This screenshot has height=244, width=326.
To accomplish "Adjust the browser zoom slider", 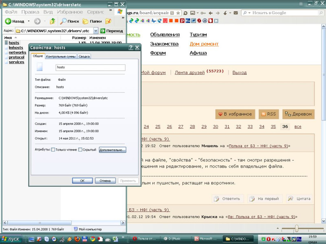I will (297, 229).
